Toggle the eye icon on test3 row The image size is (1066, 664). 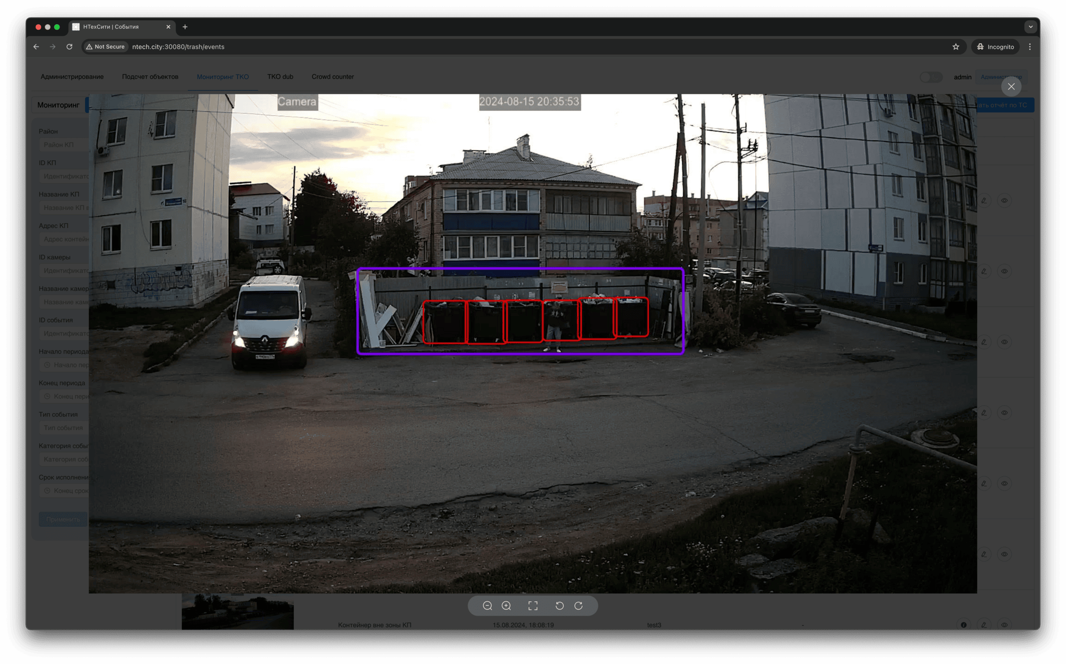pyautogui.click(x=1005, y=625)
